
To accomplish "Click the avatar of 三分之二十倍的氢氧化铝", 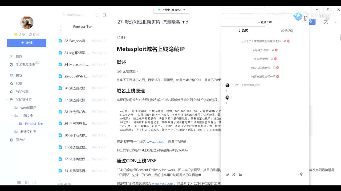I will pos(227,85).
